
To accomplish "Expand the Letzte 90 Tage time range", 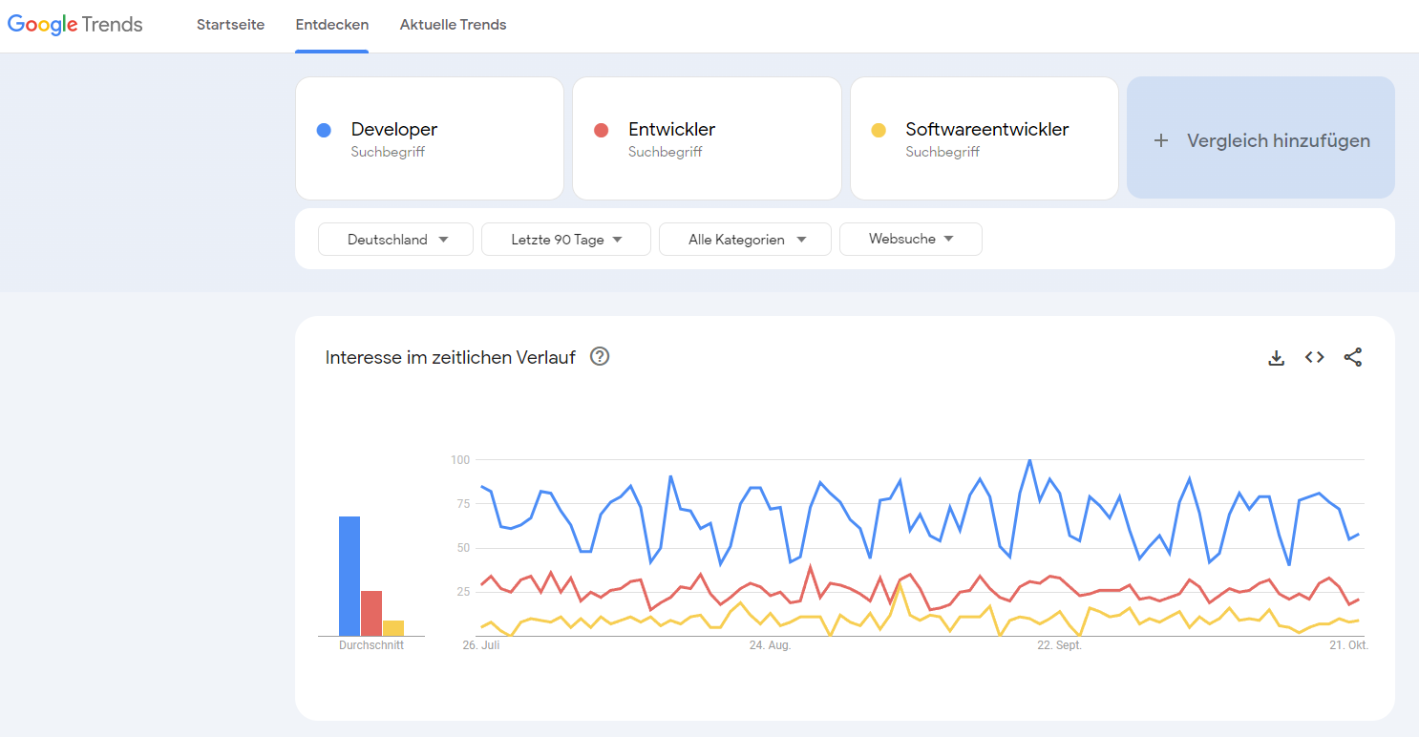I will click(x=566, y=240).
